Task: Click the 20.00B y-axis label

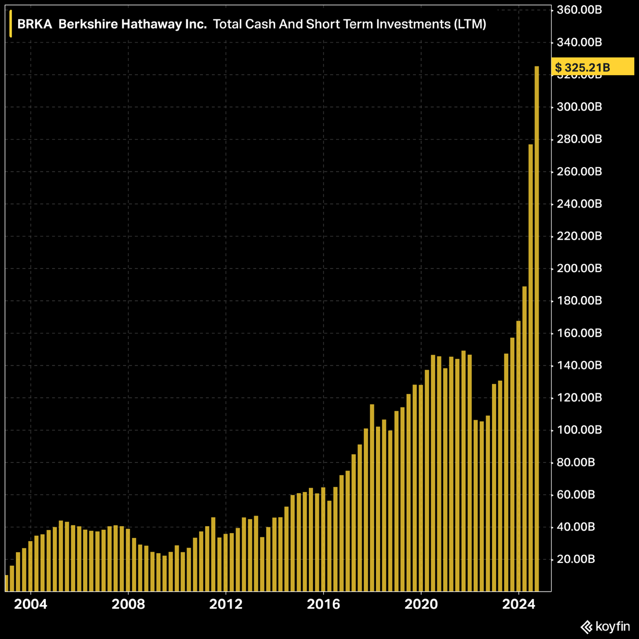Action: tap(576, 559)
